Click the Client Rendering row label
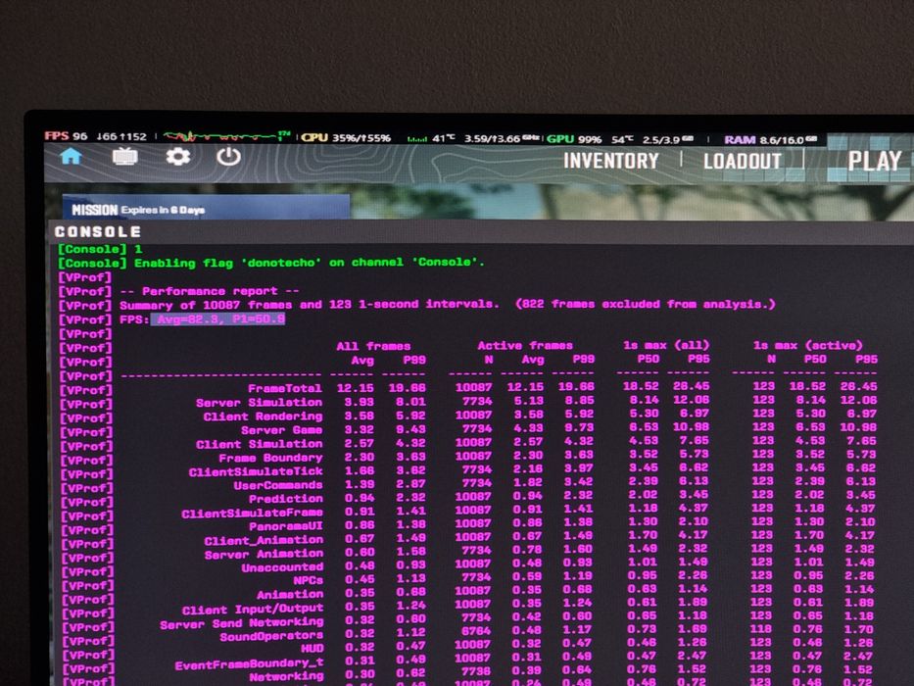Image resolution: width=914 pixels, height=686 pixels. 263,416
